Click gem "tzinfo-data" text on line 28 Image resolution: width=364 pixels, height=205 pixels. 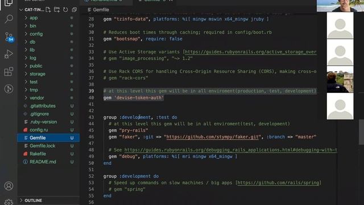[126, 19]
